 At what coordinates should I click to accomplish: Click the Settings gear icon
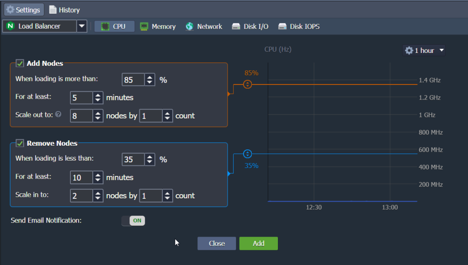[x=10, y=10]
